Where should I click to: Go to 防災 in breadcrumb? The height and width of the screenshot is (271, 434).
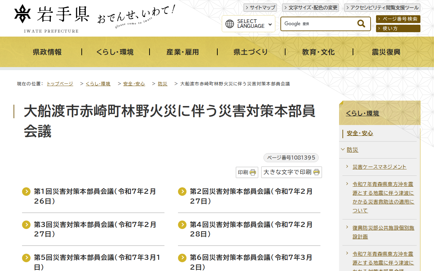163,84
